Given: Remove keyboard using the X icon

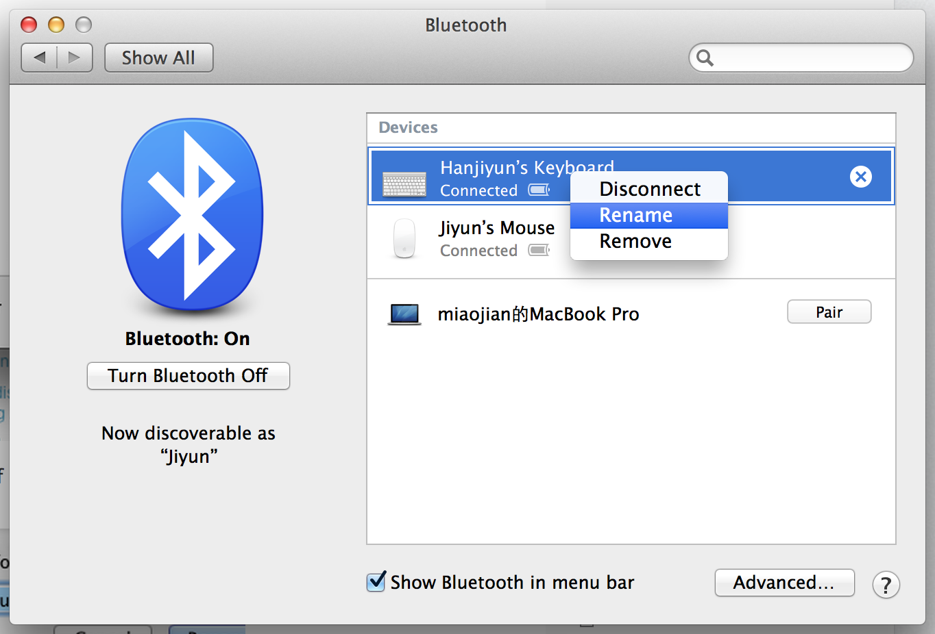Looking at the screenshot, I should pyautogui.click(x=861, y=177).
